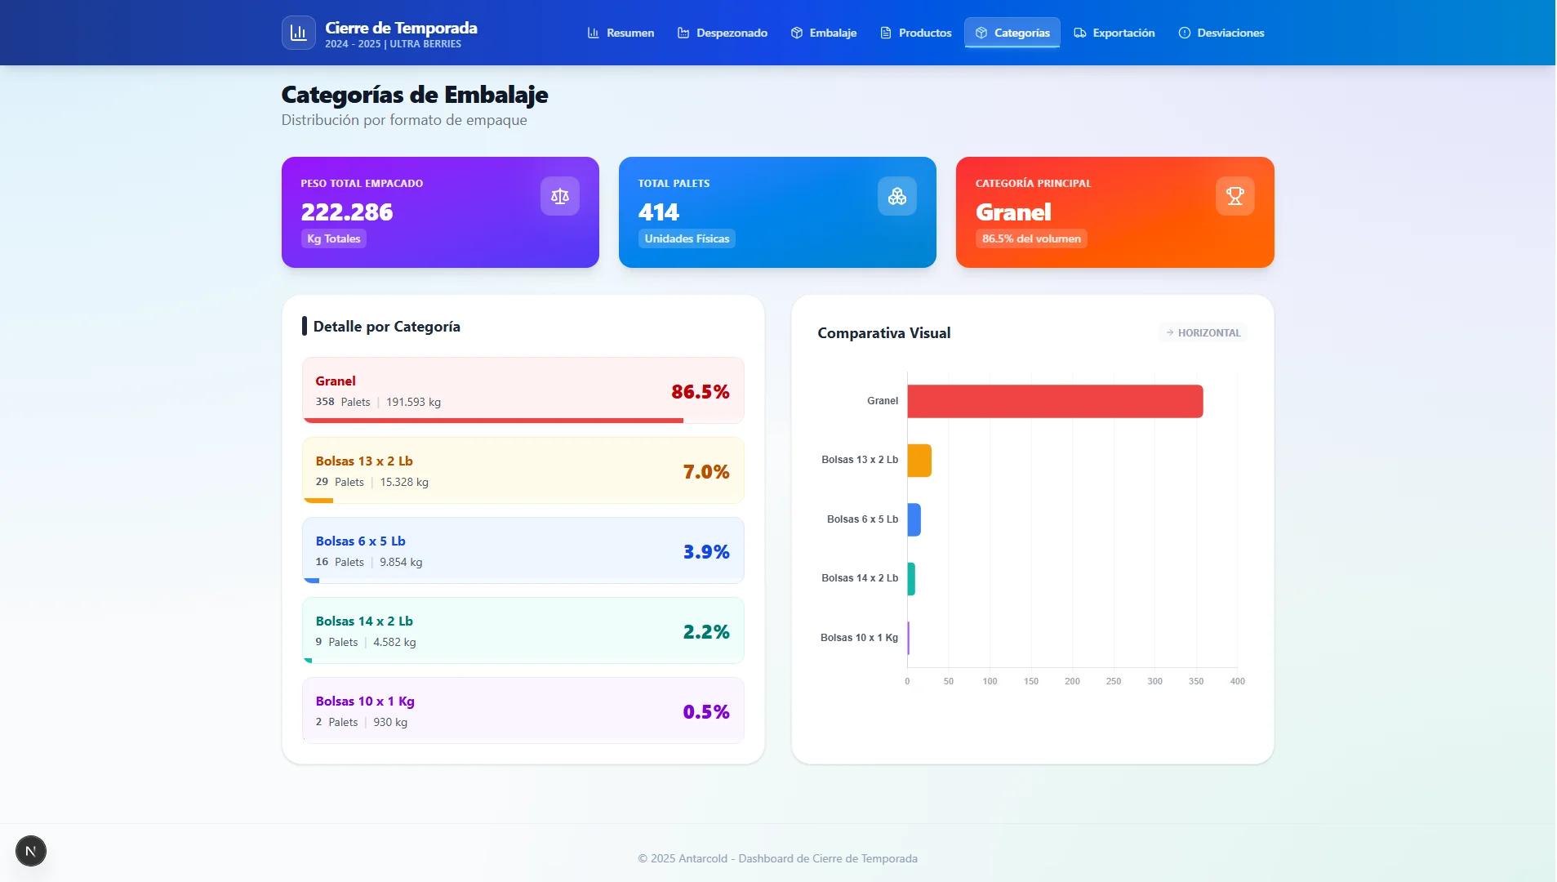1557x882 pixels.
Task: Open the Next.js dev tools badge
Action: (31, 851)
